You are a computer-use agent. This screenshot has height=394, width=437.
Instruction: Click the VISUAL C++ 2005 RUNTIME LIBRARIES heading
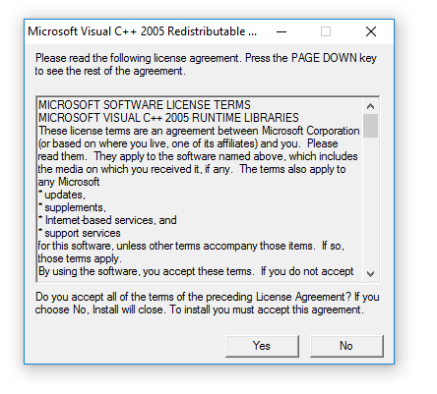click(x=168, y=118)
